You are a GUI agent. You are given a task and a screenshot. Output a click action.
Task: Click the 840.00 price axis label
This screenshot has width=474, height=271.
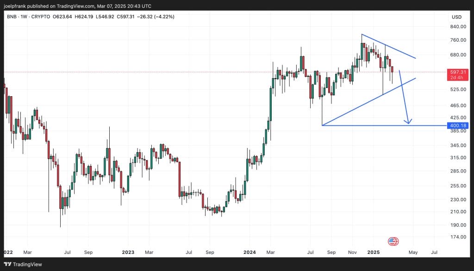point(456,27)
